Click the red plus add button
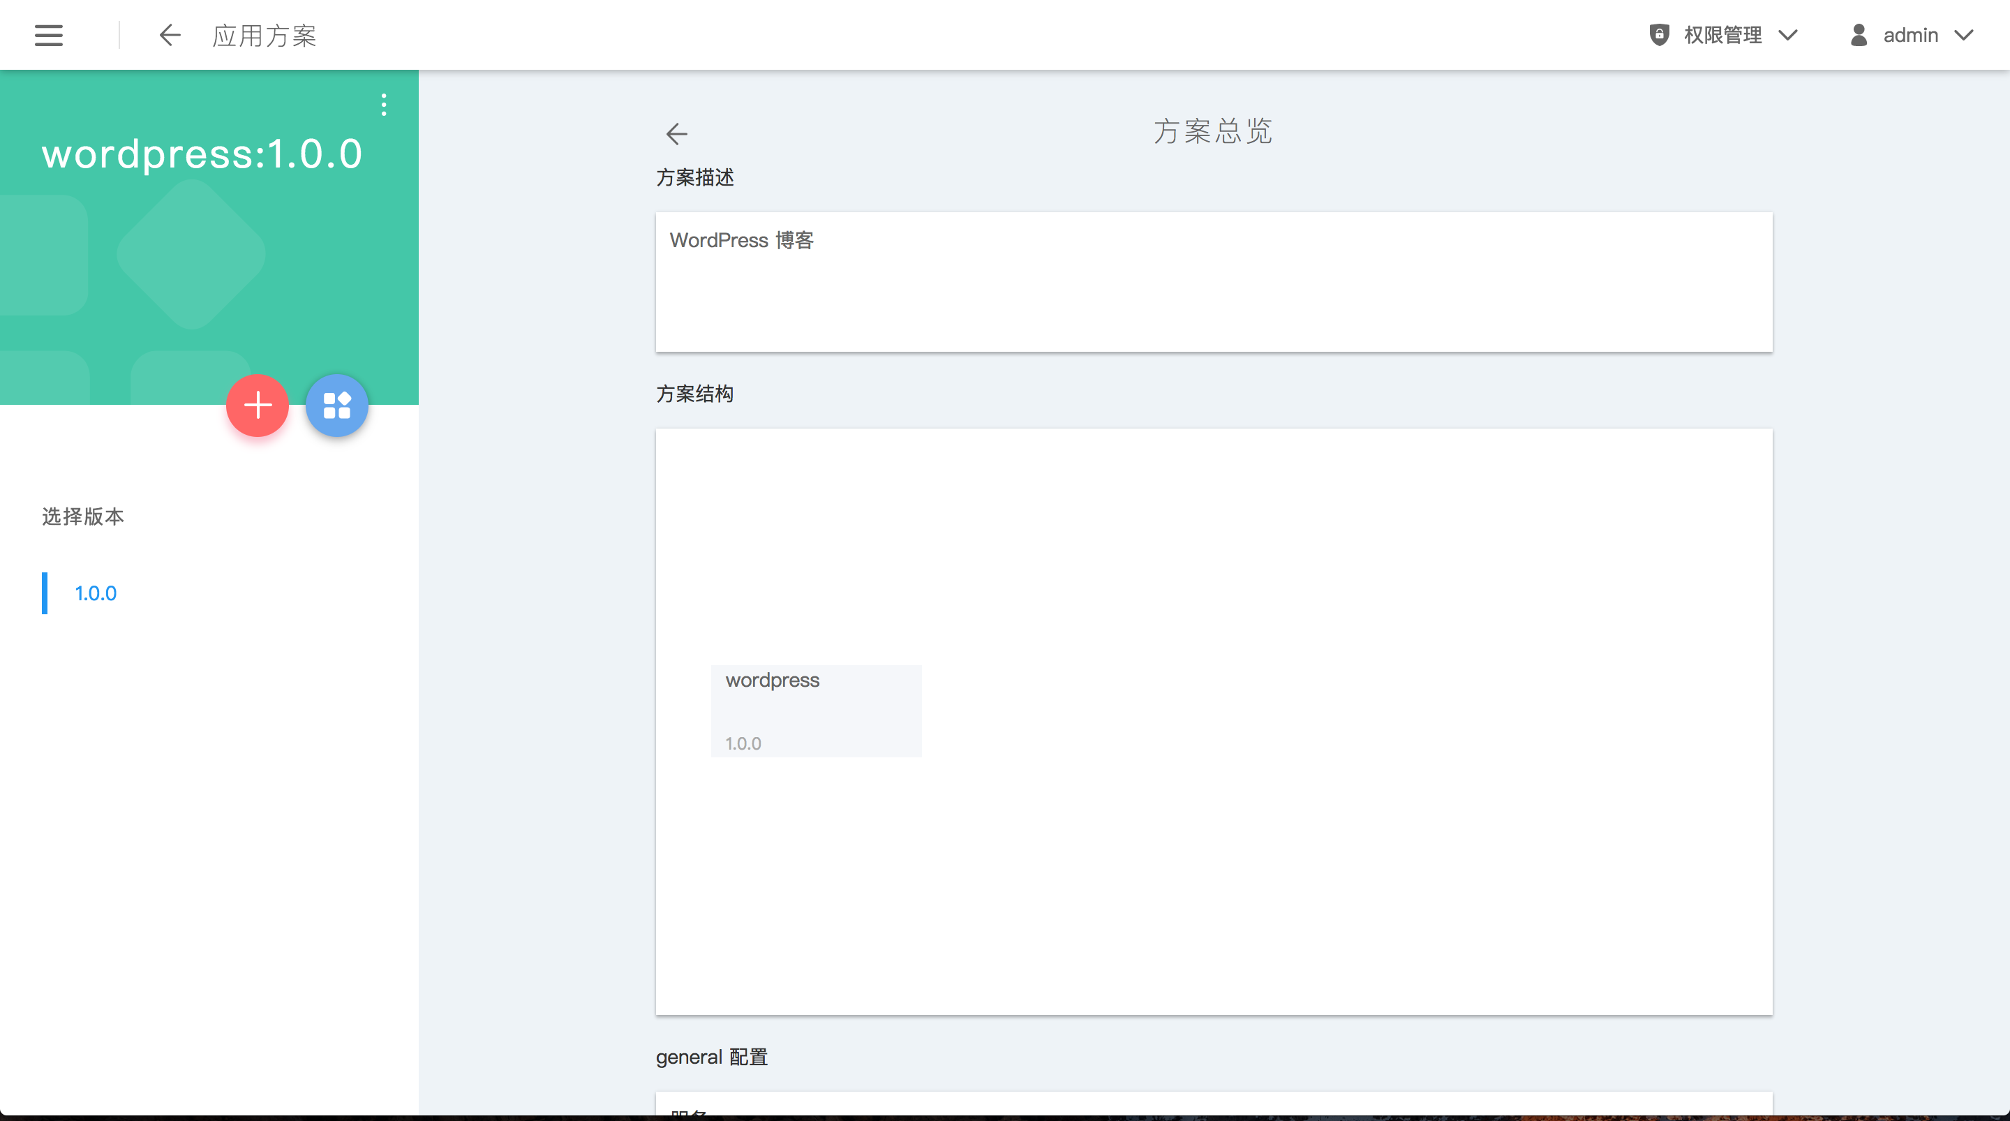2010x1121 pixels. point(258,405)
